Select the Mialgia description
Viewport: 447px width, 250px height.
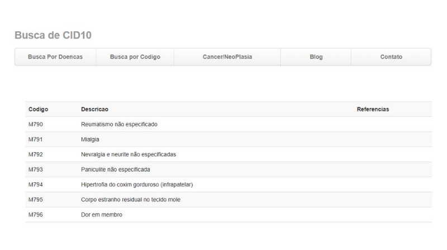click(90, 139)
